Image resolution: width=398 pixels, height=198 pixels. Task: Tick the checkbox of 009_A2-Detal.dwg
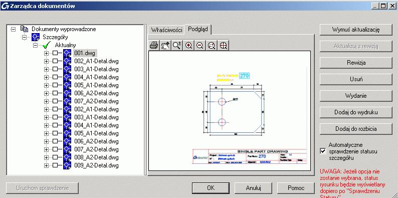(55, 165)
